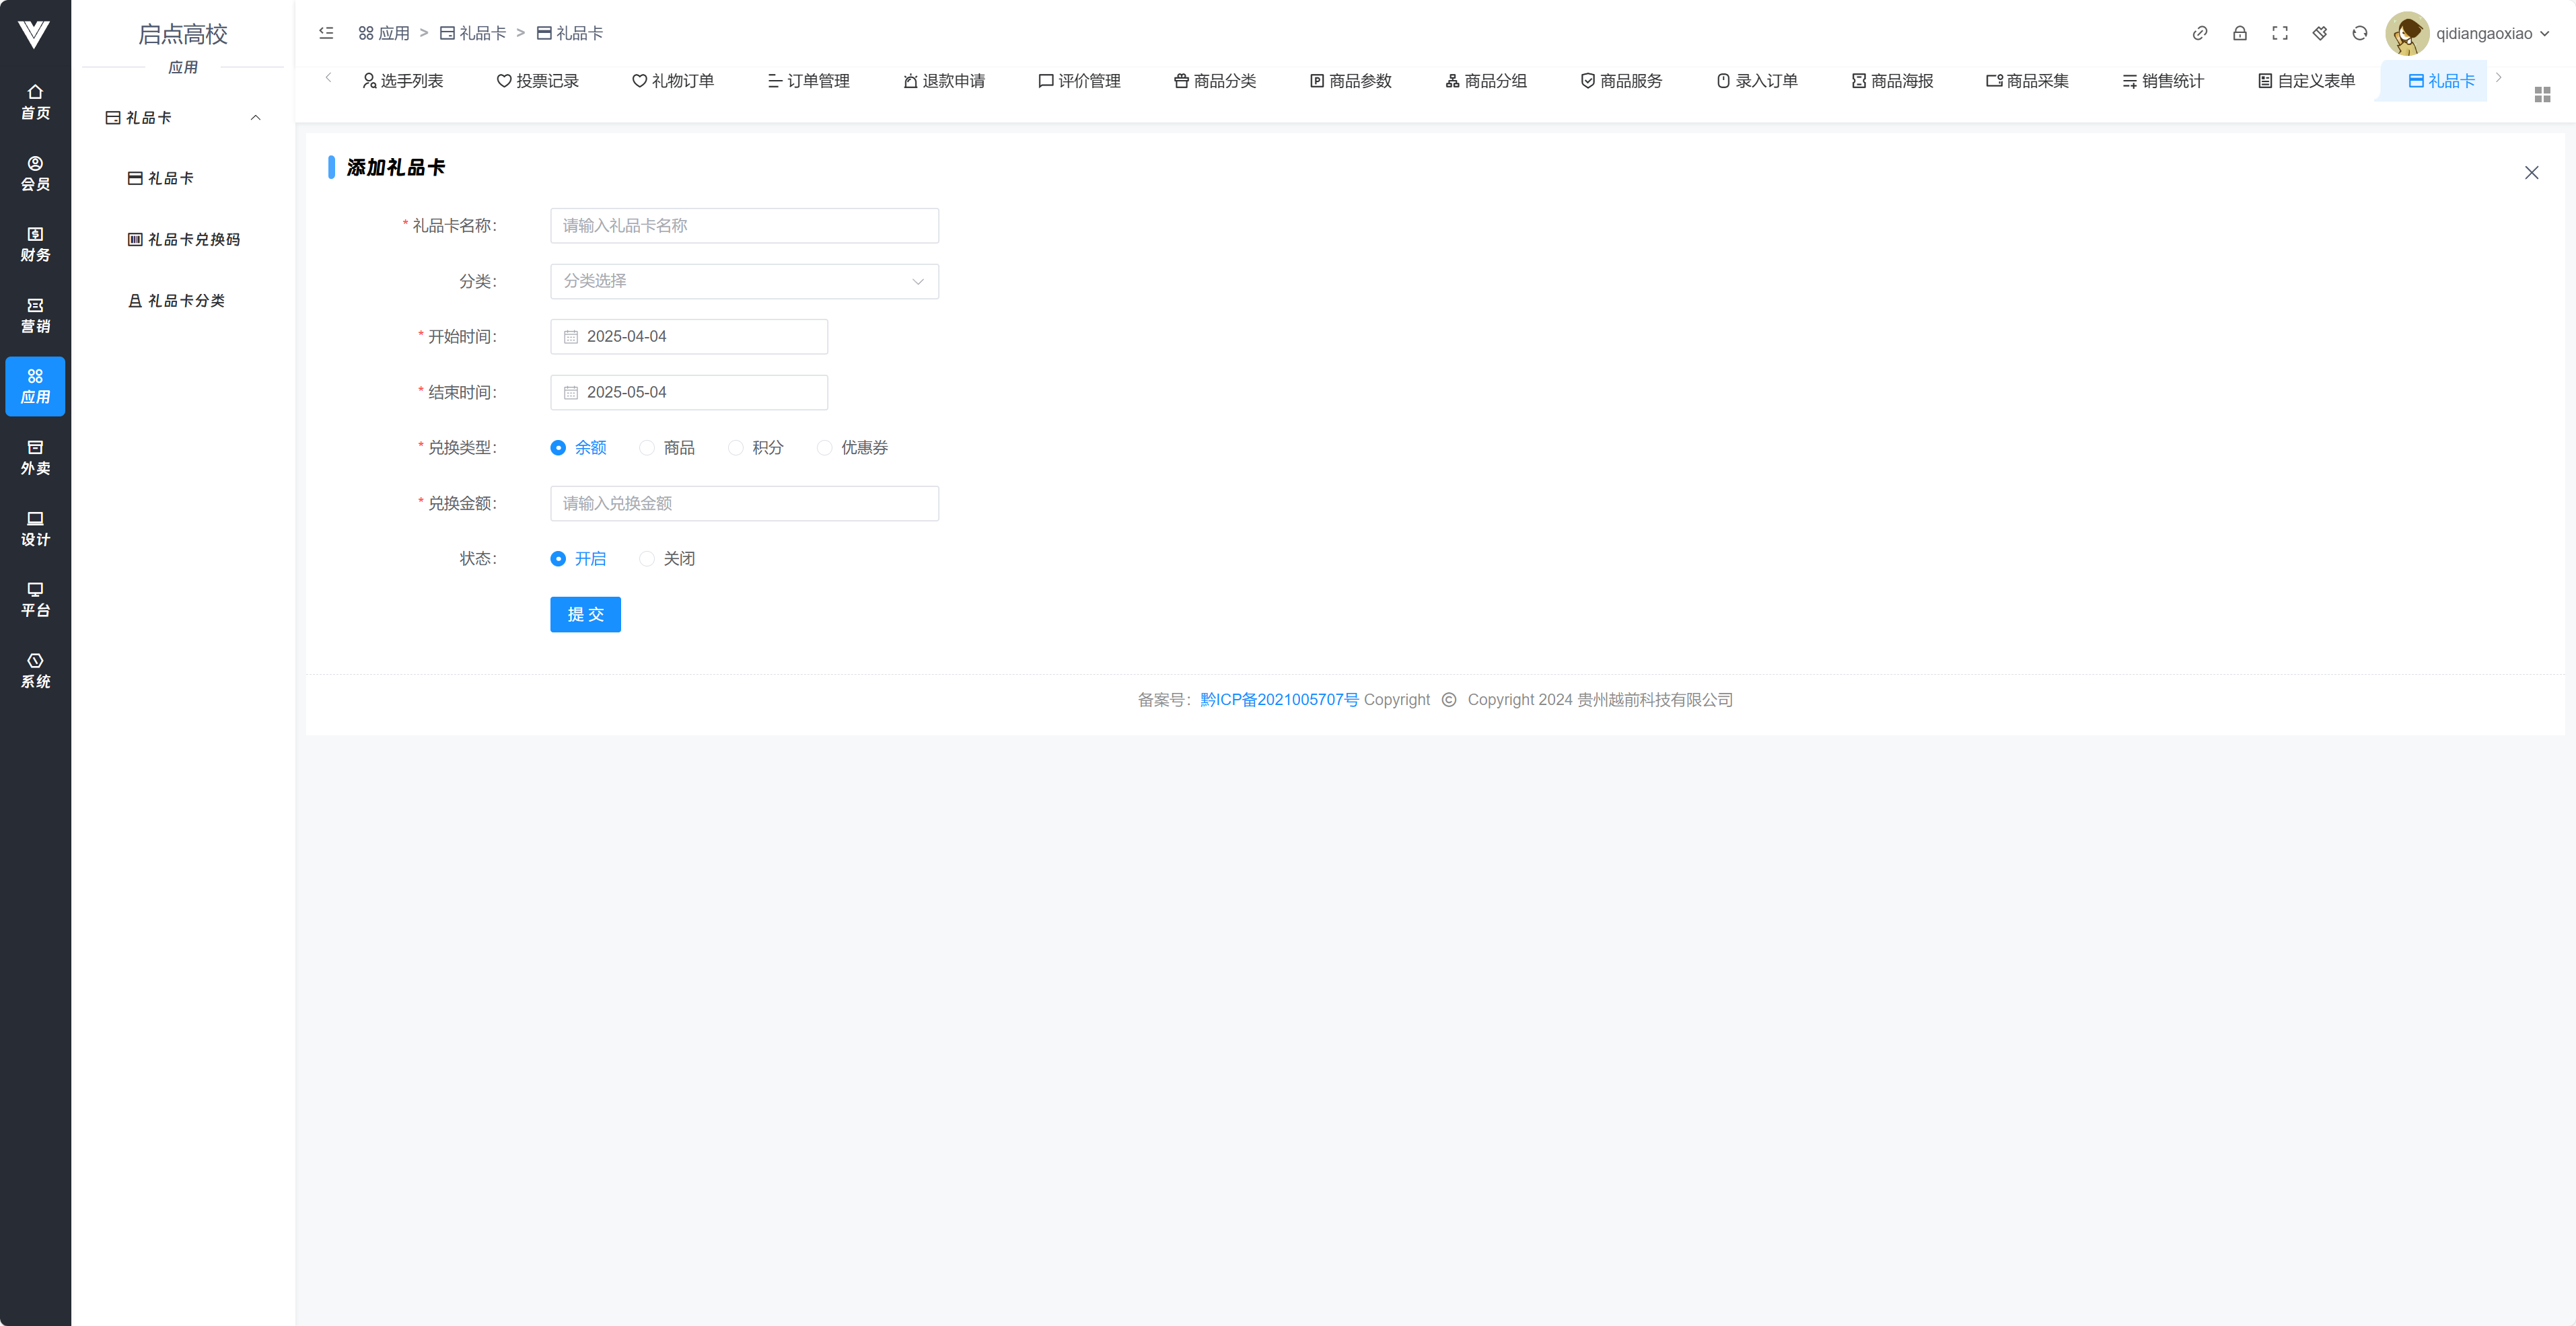The height and width of the screenshot is (1326, 2576).
Task: Select 商品 exchange type radio
Action: click(647, 448)
